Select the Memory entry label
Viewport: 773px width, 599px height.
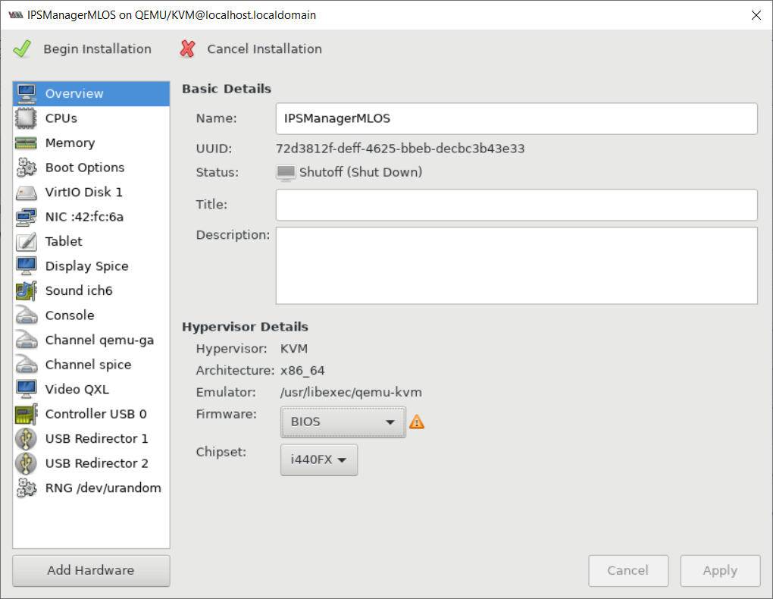click(x=70, y=143)
